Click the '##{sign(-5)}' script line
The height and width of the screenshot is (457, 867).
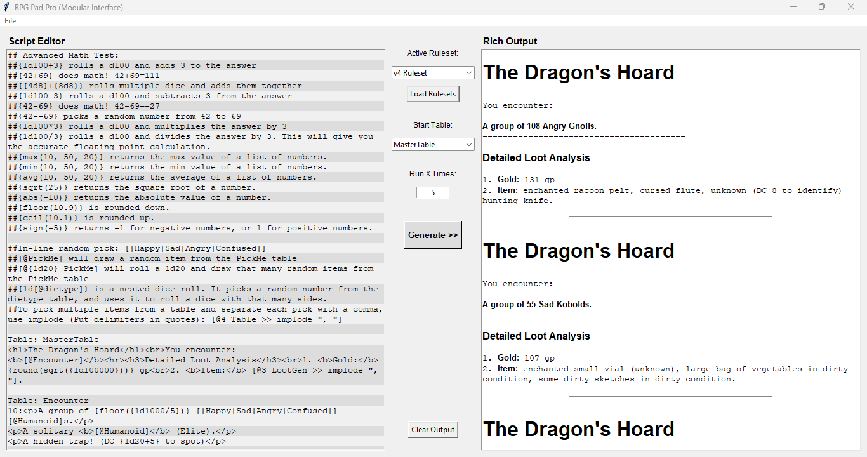tap(190, 228)
